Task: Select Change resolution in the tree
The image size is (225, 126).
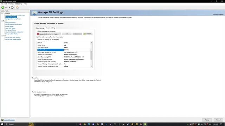Action: (x=10, y=23)
